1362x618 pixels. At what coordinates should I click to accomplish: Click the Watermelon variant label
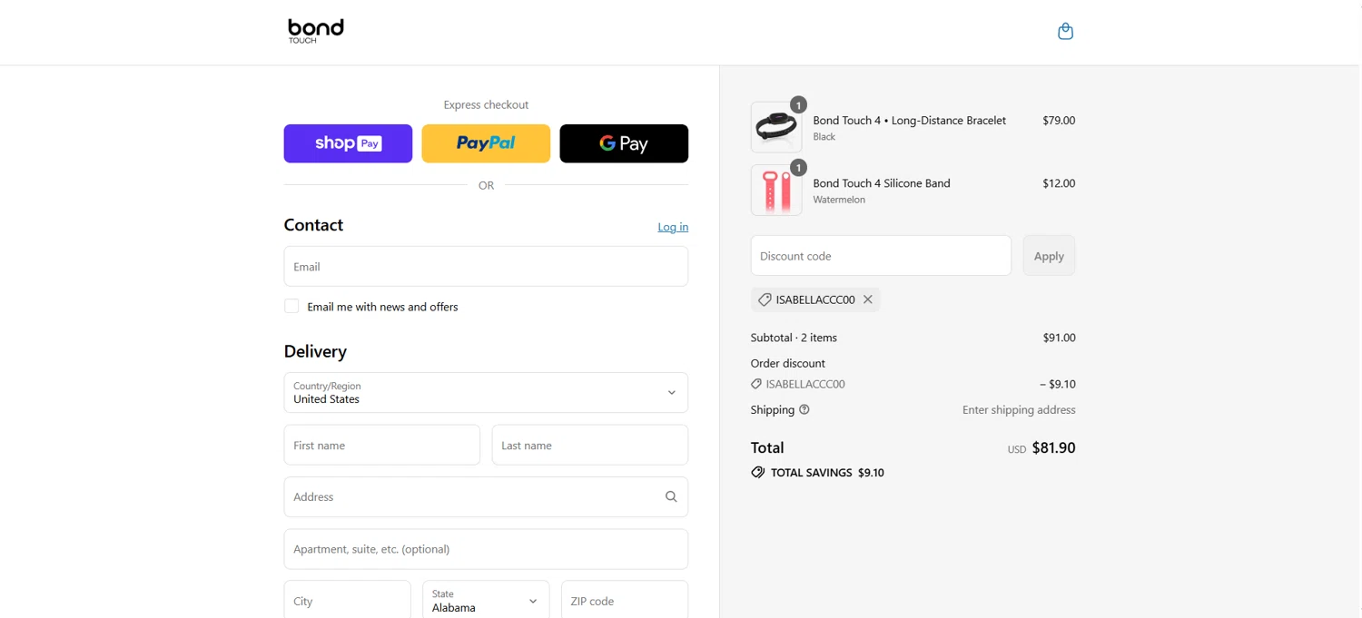point(839,200)
